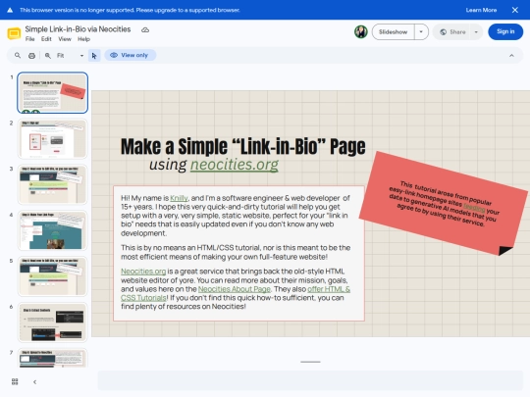This screenshot has width=530, height=397.
Task: Select slide 7 thumbnail
Action: tap(53, 358)
